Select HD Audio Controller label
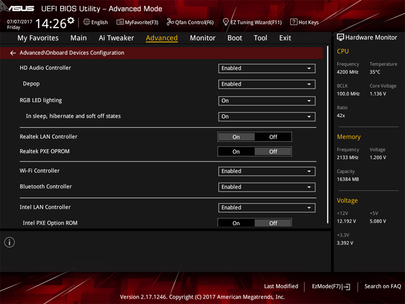The image size is (405, 304). click(45, 68)
